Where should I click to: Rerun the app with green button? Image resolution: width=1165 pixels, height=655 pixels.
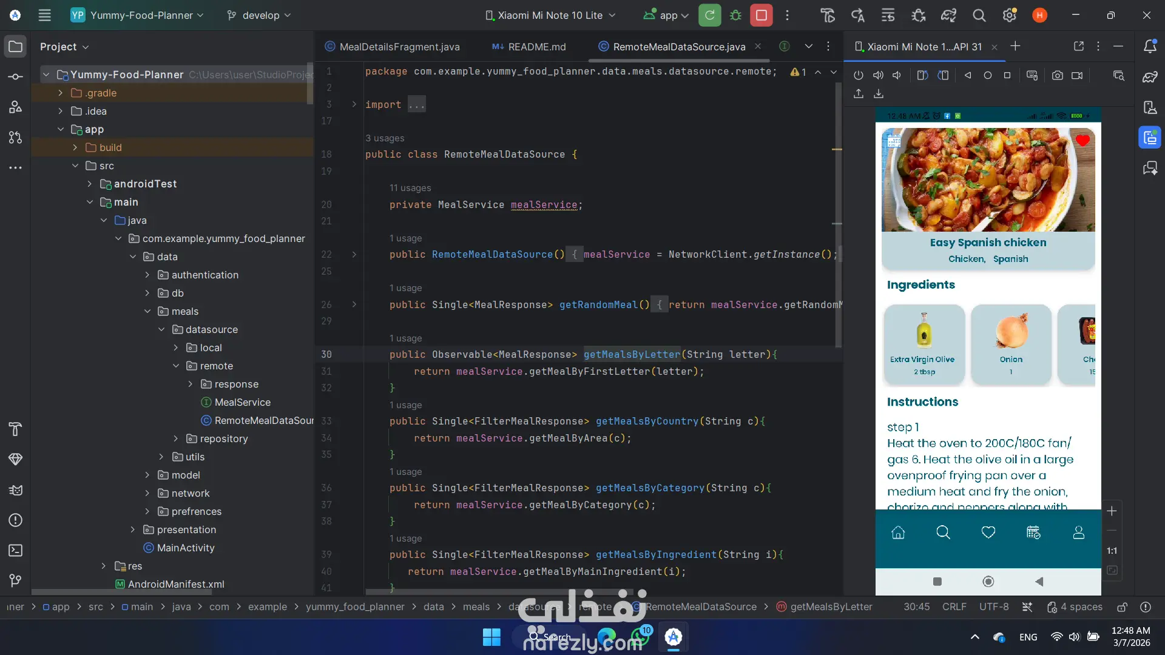[709, 15]
